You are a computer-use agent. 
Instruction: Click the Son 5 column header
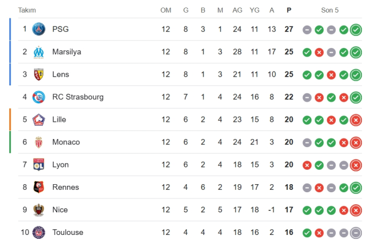point(330,10)
